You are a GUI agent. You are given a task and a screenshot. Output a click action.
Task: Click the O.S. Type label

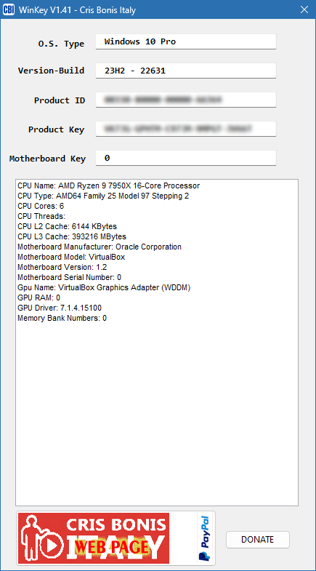pos(61,44)
